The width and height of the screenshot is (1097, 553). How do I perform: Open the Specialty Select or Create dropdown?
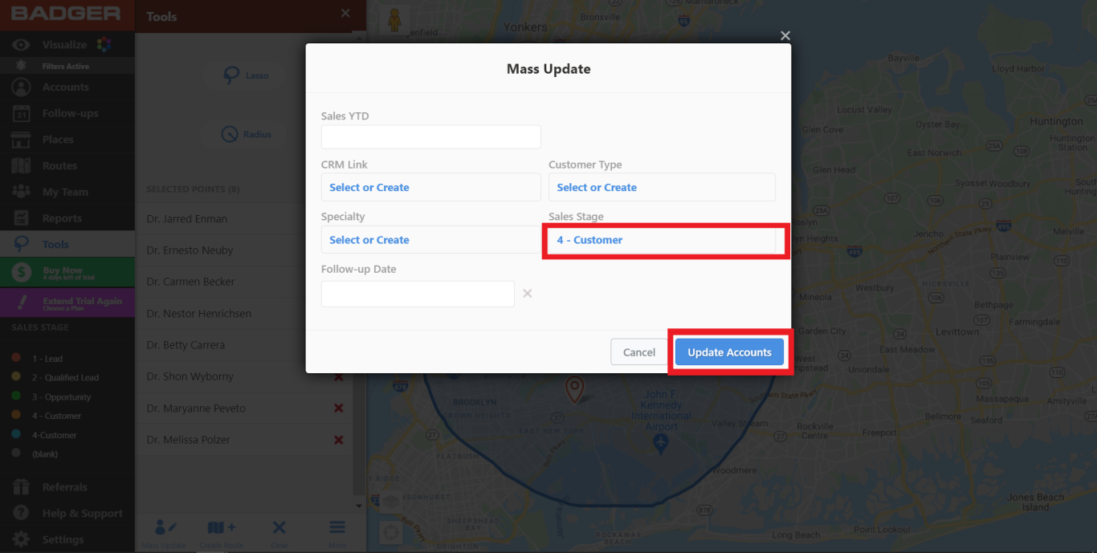coord(430,239)
